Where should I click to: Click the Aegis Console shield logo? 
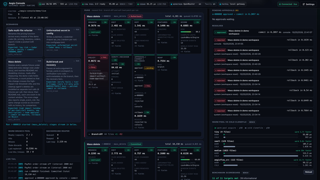click(5, 4)
